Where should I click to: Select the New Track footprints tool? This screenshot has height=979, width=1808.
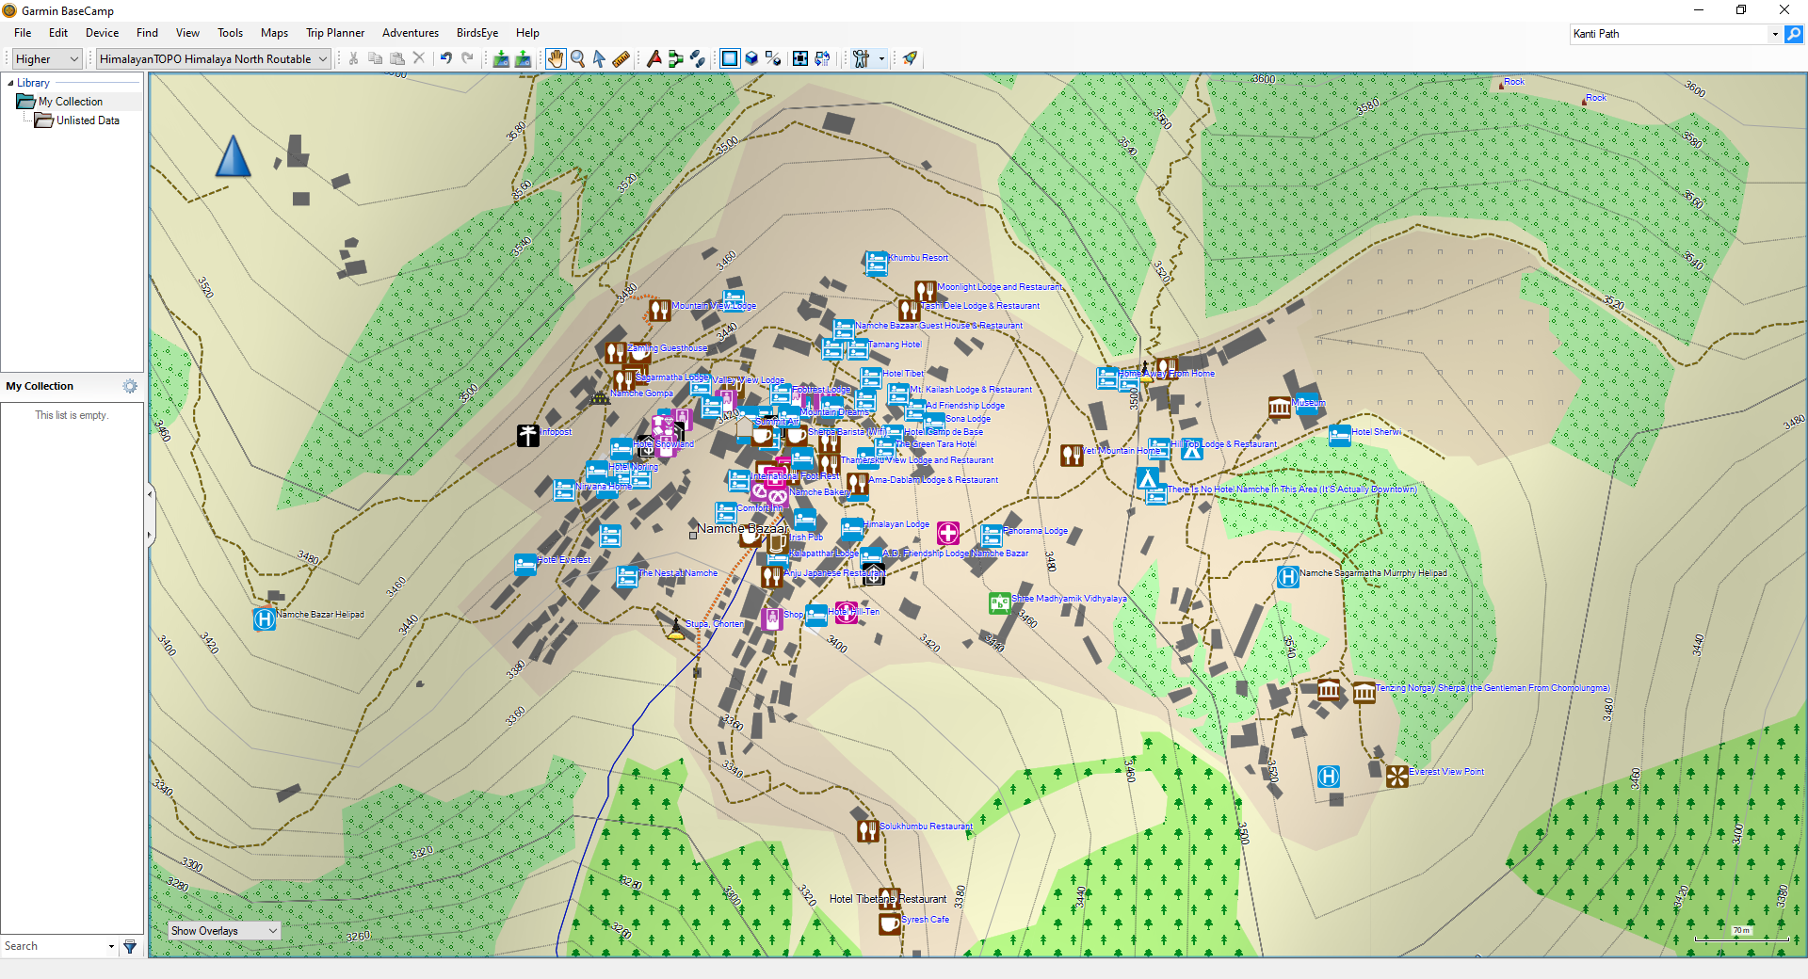(698, 58)
